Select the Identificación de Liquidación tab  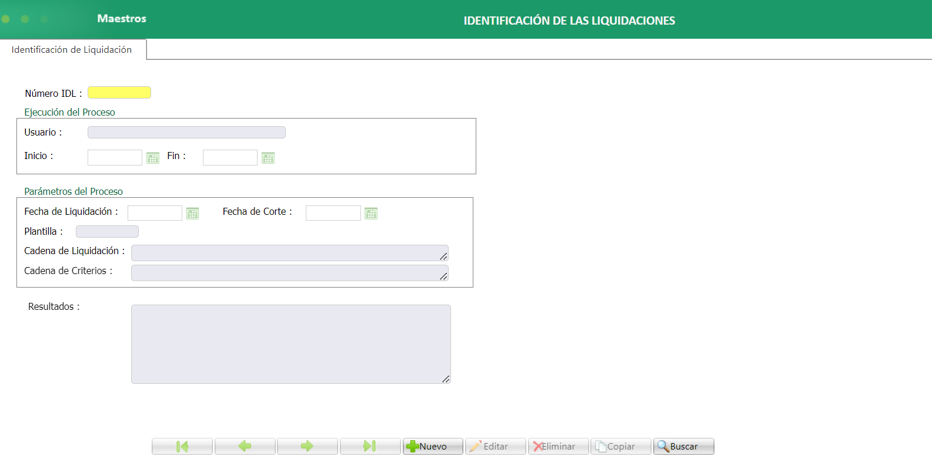[x=72, y=50]
